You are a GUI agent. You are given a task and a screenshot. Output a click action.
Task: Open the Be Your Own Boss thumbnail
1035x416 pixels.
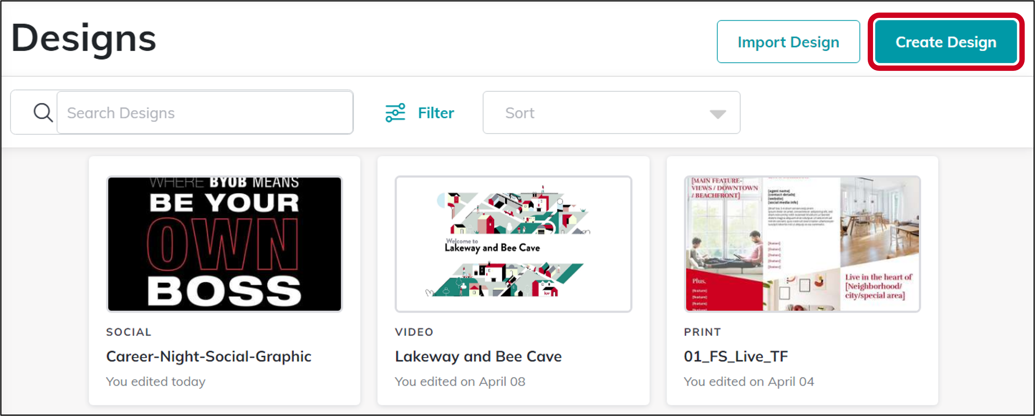224,244
